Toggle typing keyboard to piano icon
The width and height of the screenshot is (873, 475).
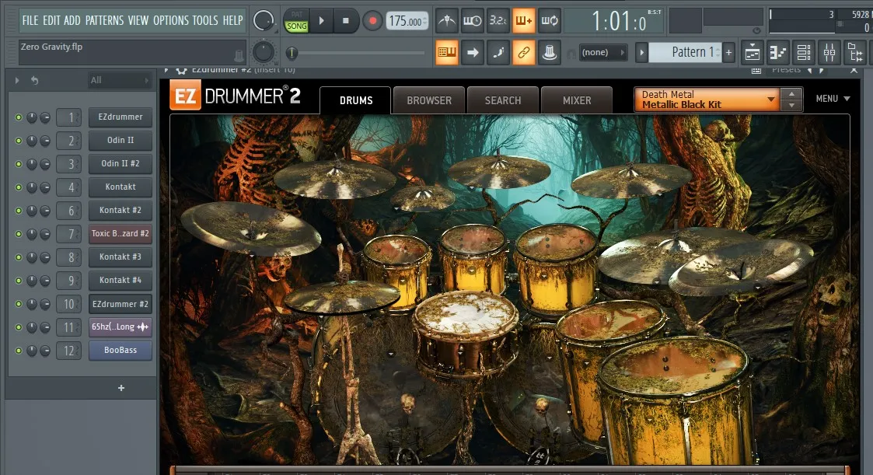[447, 53]
